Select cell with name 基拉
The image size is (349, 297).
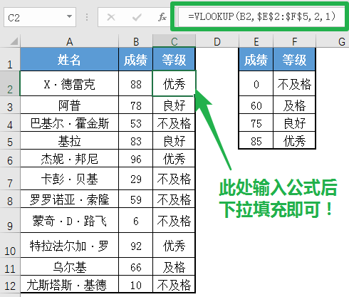tap(69, 140)
